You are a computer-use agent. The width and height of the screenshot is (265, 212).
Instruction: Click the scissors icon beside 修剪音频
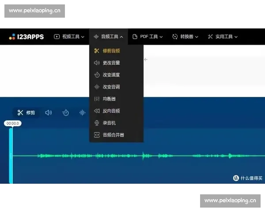97,51
